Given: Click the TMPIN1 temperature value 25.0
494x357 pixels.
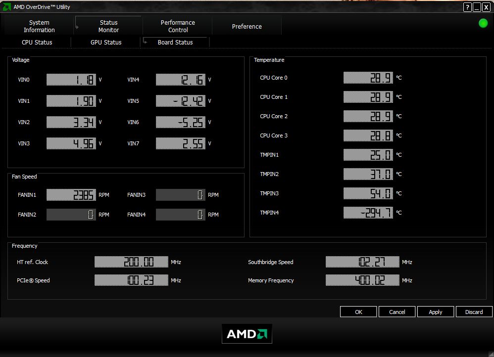Looking at the screenshot, I should (368, 155).
